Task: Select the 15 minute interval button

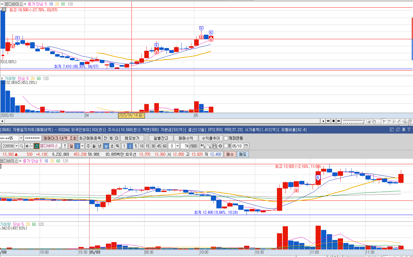Action: coord(147,146)
